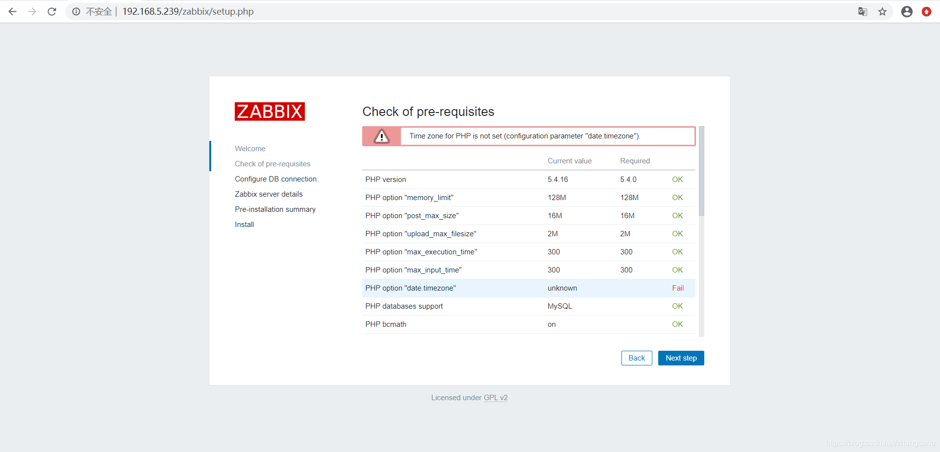Viewport: 940px width, 452px height.
Task: Click the 5.4.0 required PHP version
Action: click(x=628, y=180)
